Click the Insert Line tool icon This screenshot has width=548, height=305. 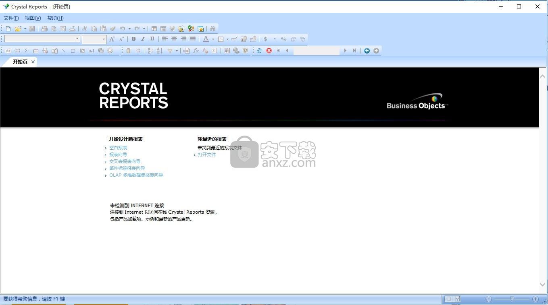pyautogui.click(x=64, y=51)
